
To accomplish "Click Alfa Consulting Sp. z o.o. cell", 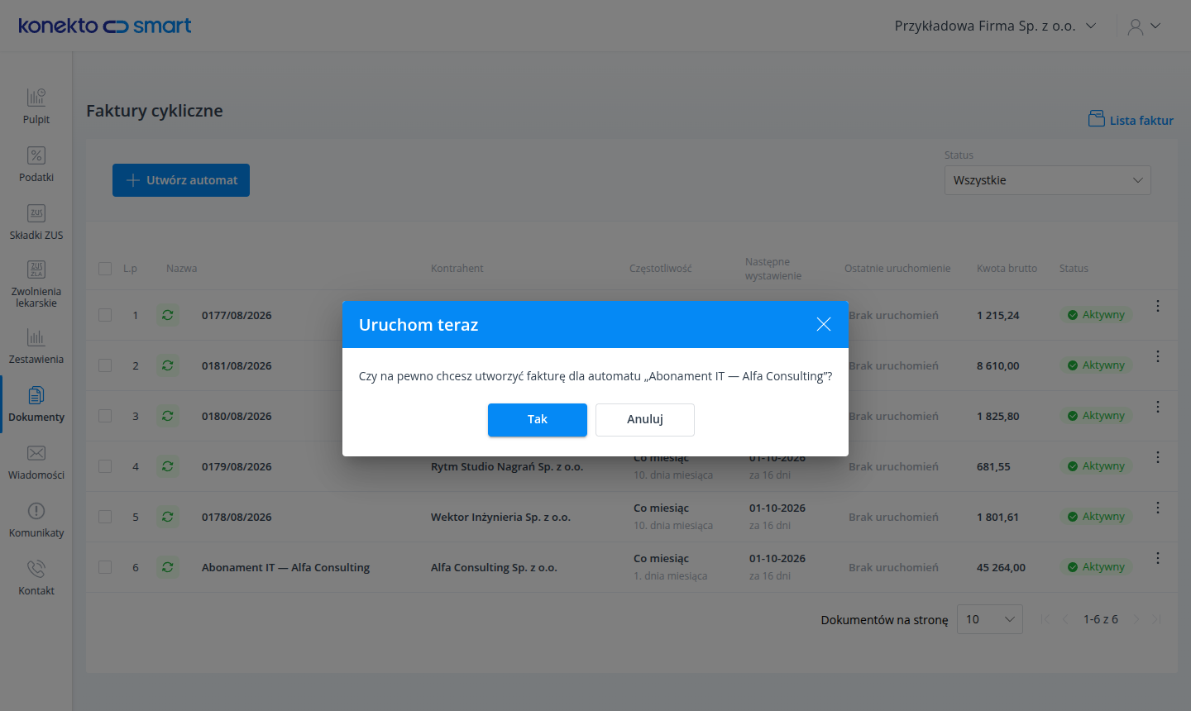I will pyautogui.click(x=494, y=568).
